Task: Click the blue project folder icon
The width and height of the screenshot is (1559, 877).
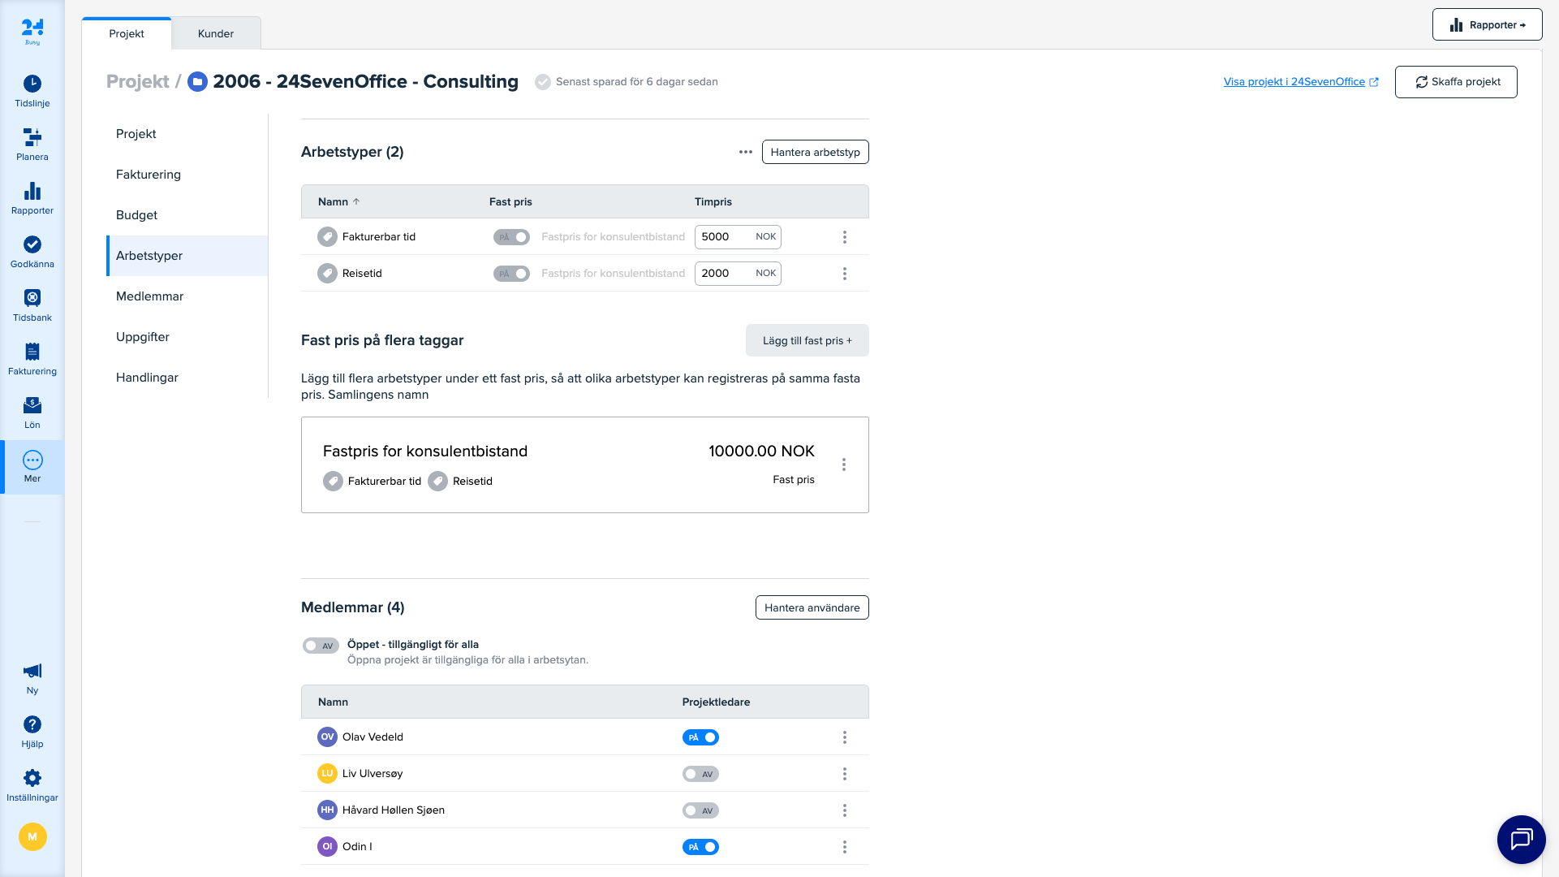Action: [197, 82]
